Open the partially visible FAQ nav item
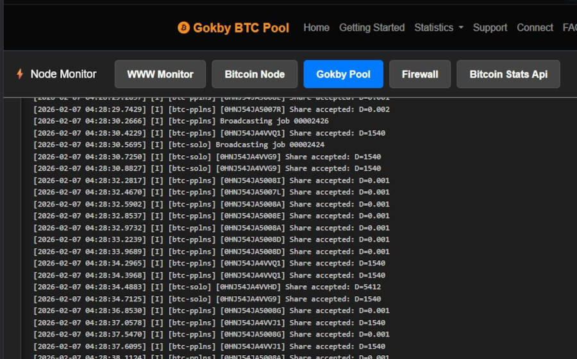This screenshot has height=359, width=577. 569,28
